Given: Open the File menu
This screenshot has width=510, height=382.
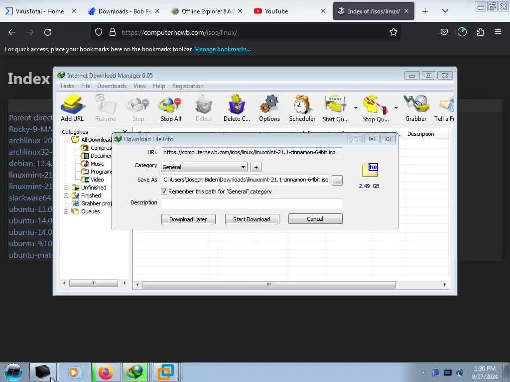Looking at the screenshot, I should coord(86,86).
